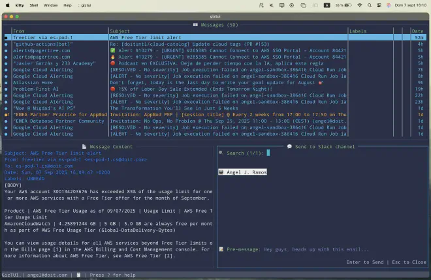Click the memo icon before Pre-message
The height and width of the screenshot is (280, 431).
click(x=221, y=249)
